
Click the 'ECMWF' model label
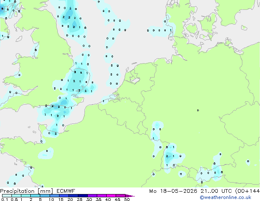[66, 191]
